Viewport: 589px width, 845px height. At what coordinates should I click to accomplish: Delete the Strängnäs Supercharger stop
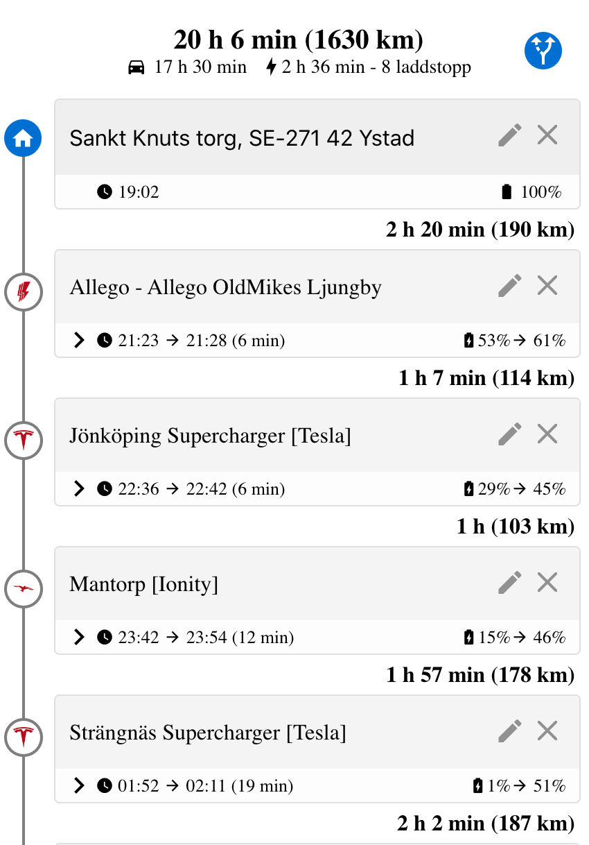[547, 731]
